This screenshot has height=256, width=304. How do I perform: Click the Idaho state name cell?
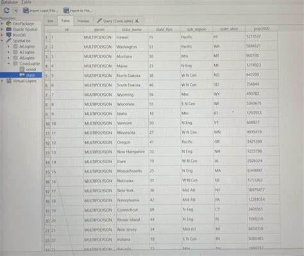[132, 114]
